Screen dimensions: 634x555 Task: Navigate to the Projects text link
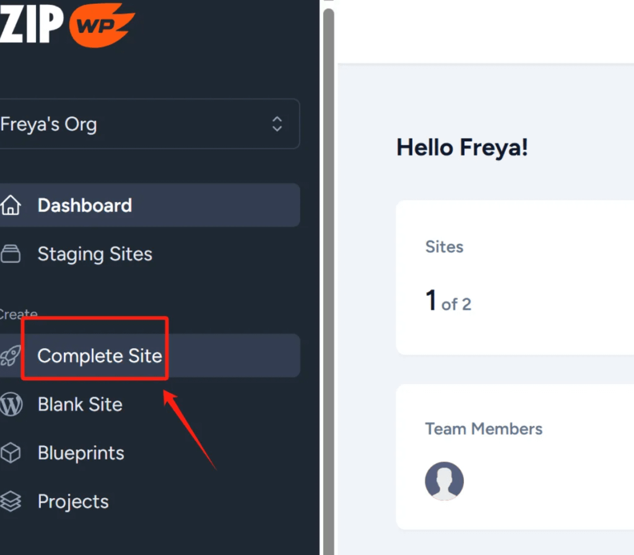click(x=73, y=501)
